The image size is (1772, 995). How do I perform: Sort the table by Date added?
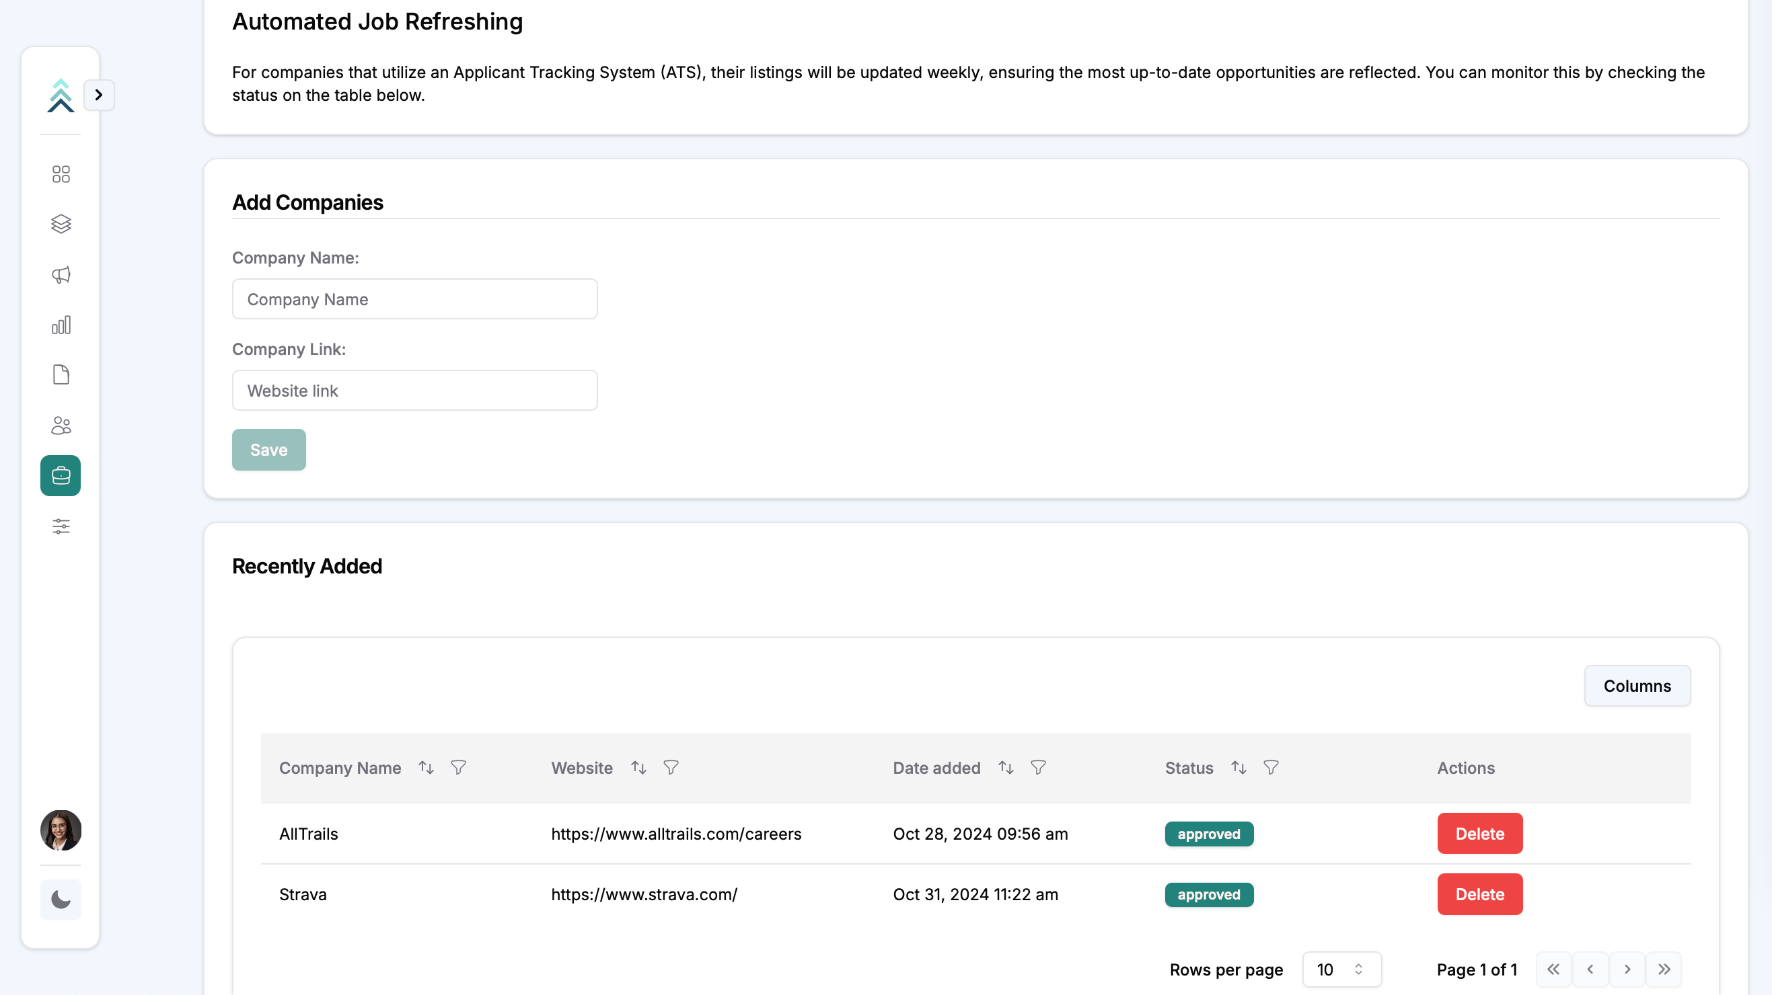pos(1006,767)
